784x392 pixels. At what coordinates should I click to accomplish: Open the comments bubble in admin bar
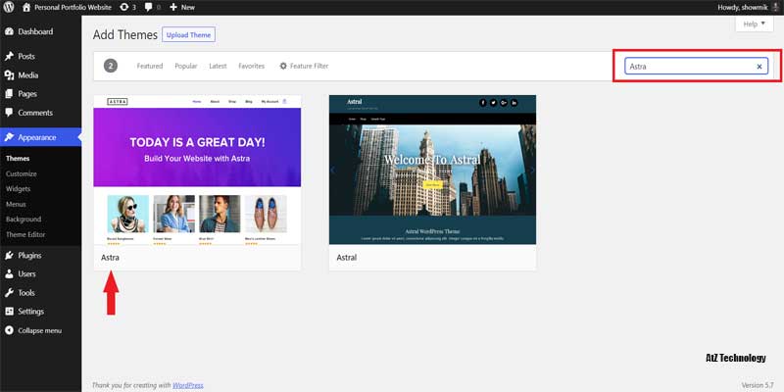tap(149, 8)
